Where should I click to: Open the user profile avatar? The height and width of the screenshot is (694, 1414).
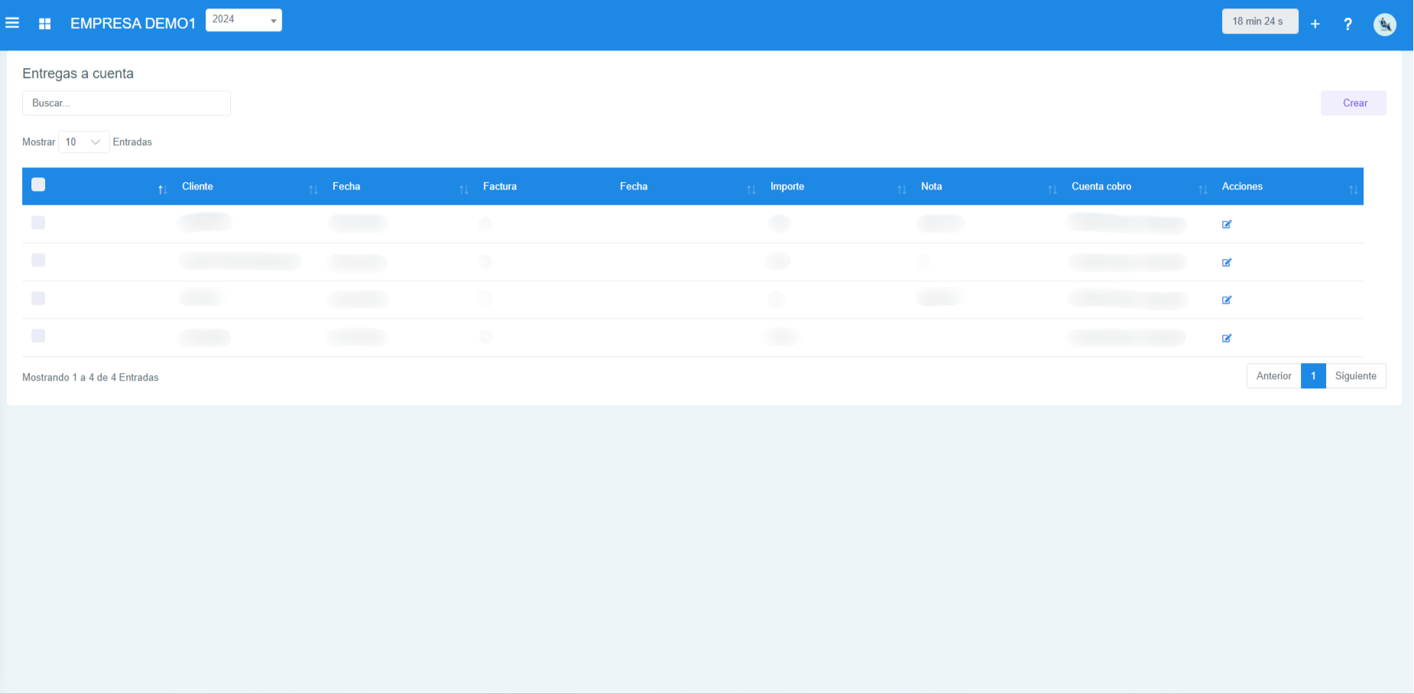(1384, 24)
